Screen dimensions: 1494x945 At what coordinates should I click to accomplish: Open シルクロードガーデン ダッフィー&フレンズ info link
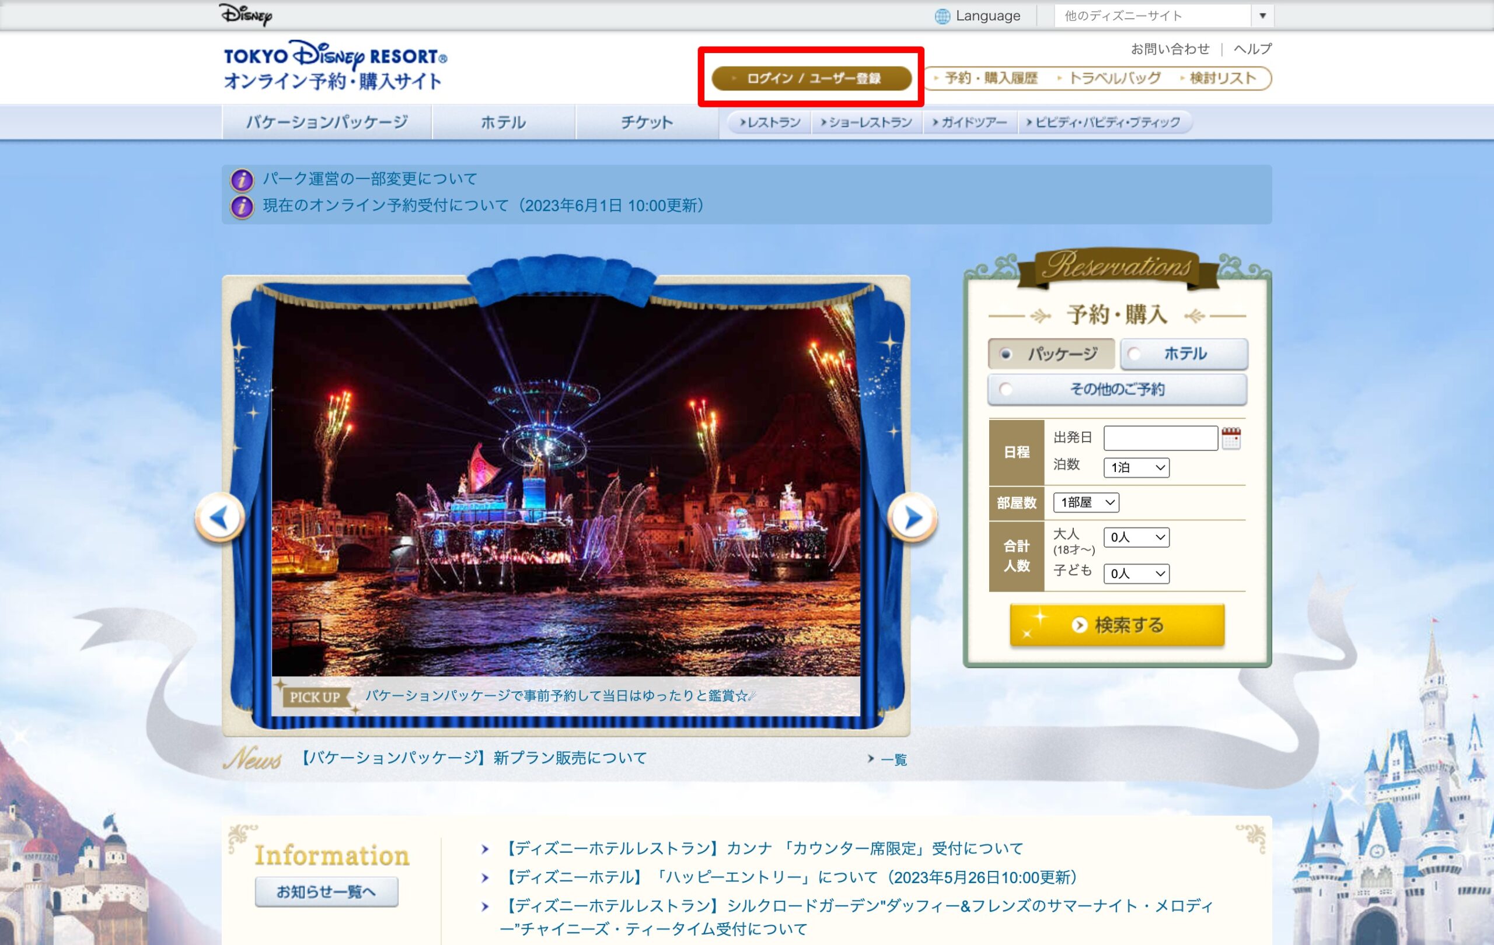[857, 917]
